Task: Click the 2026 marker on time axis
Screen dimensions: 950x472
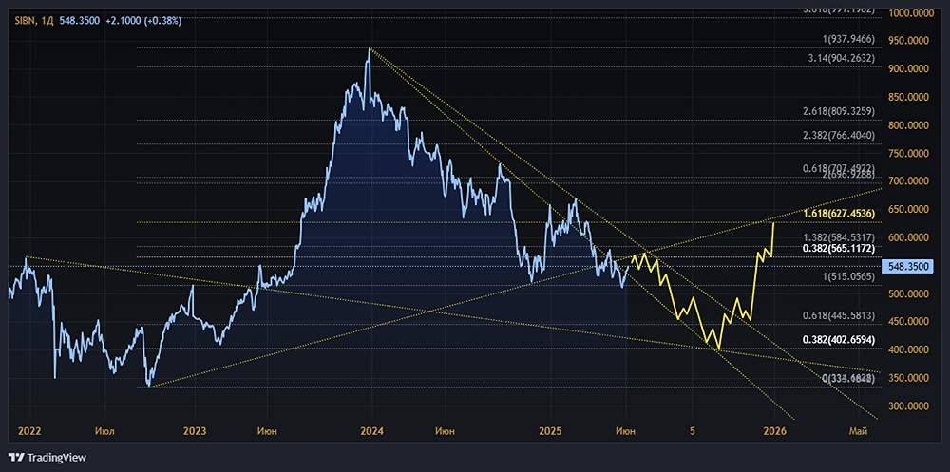Action: [x=775, y=431]
